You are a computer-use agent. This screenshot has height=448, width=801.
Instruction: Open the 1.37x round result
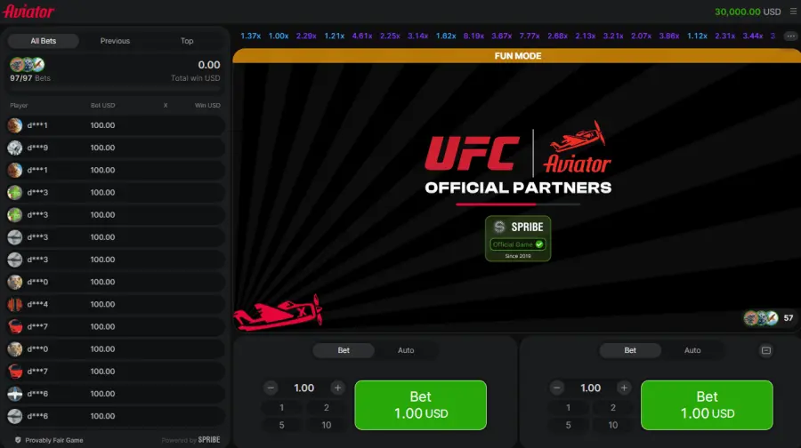tap(251, 36)
